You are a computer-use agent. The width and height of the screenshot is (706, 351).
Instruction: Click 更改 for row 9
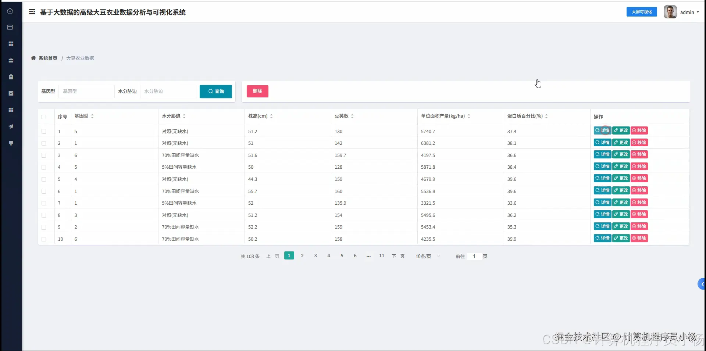pos(621,226)
